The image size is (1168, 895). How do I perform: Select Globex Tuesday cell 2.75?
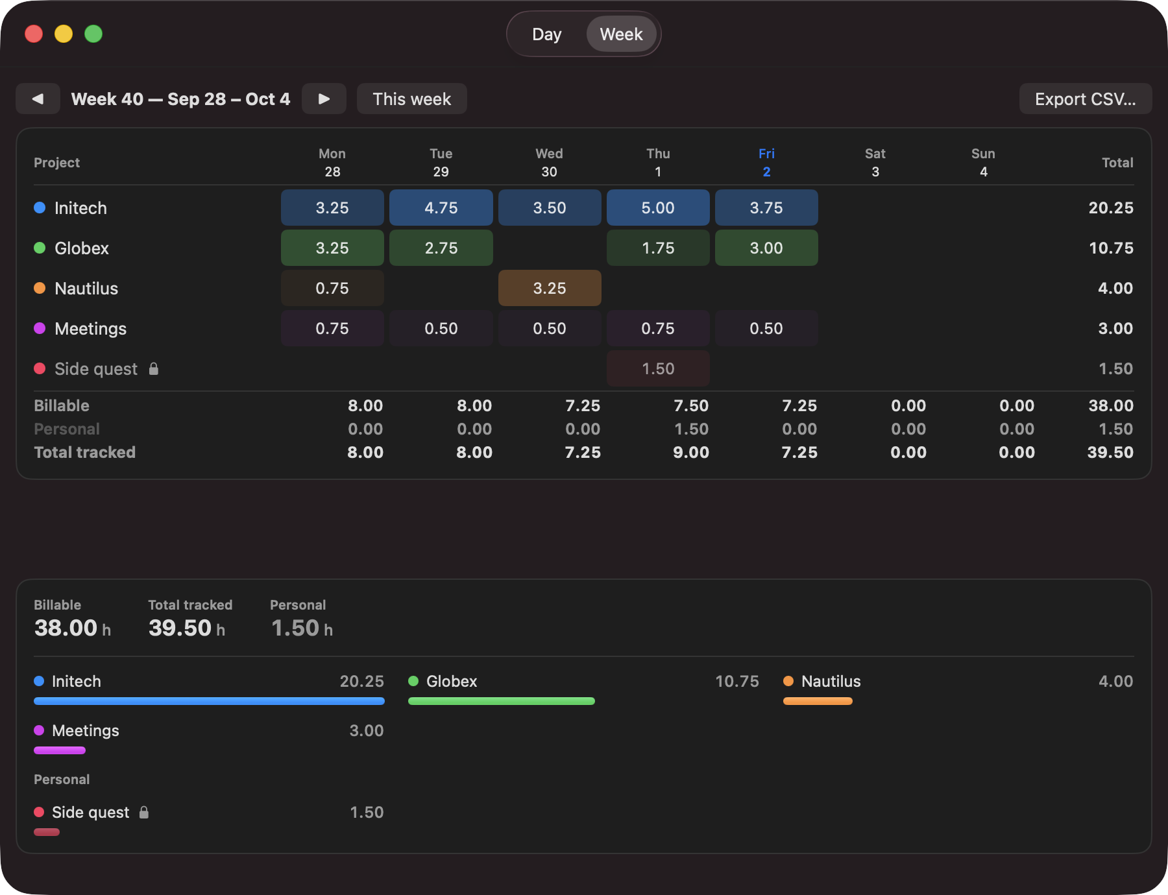pos(441,248)
